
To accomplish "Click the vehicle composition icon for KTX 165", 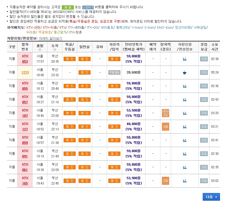I will [x=184, y=181].
